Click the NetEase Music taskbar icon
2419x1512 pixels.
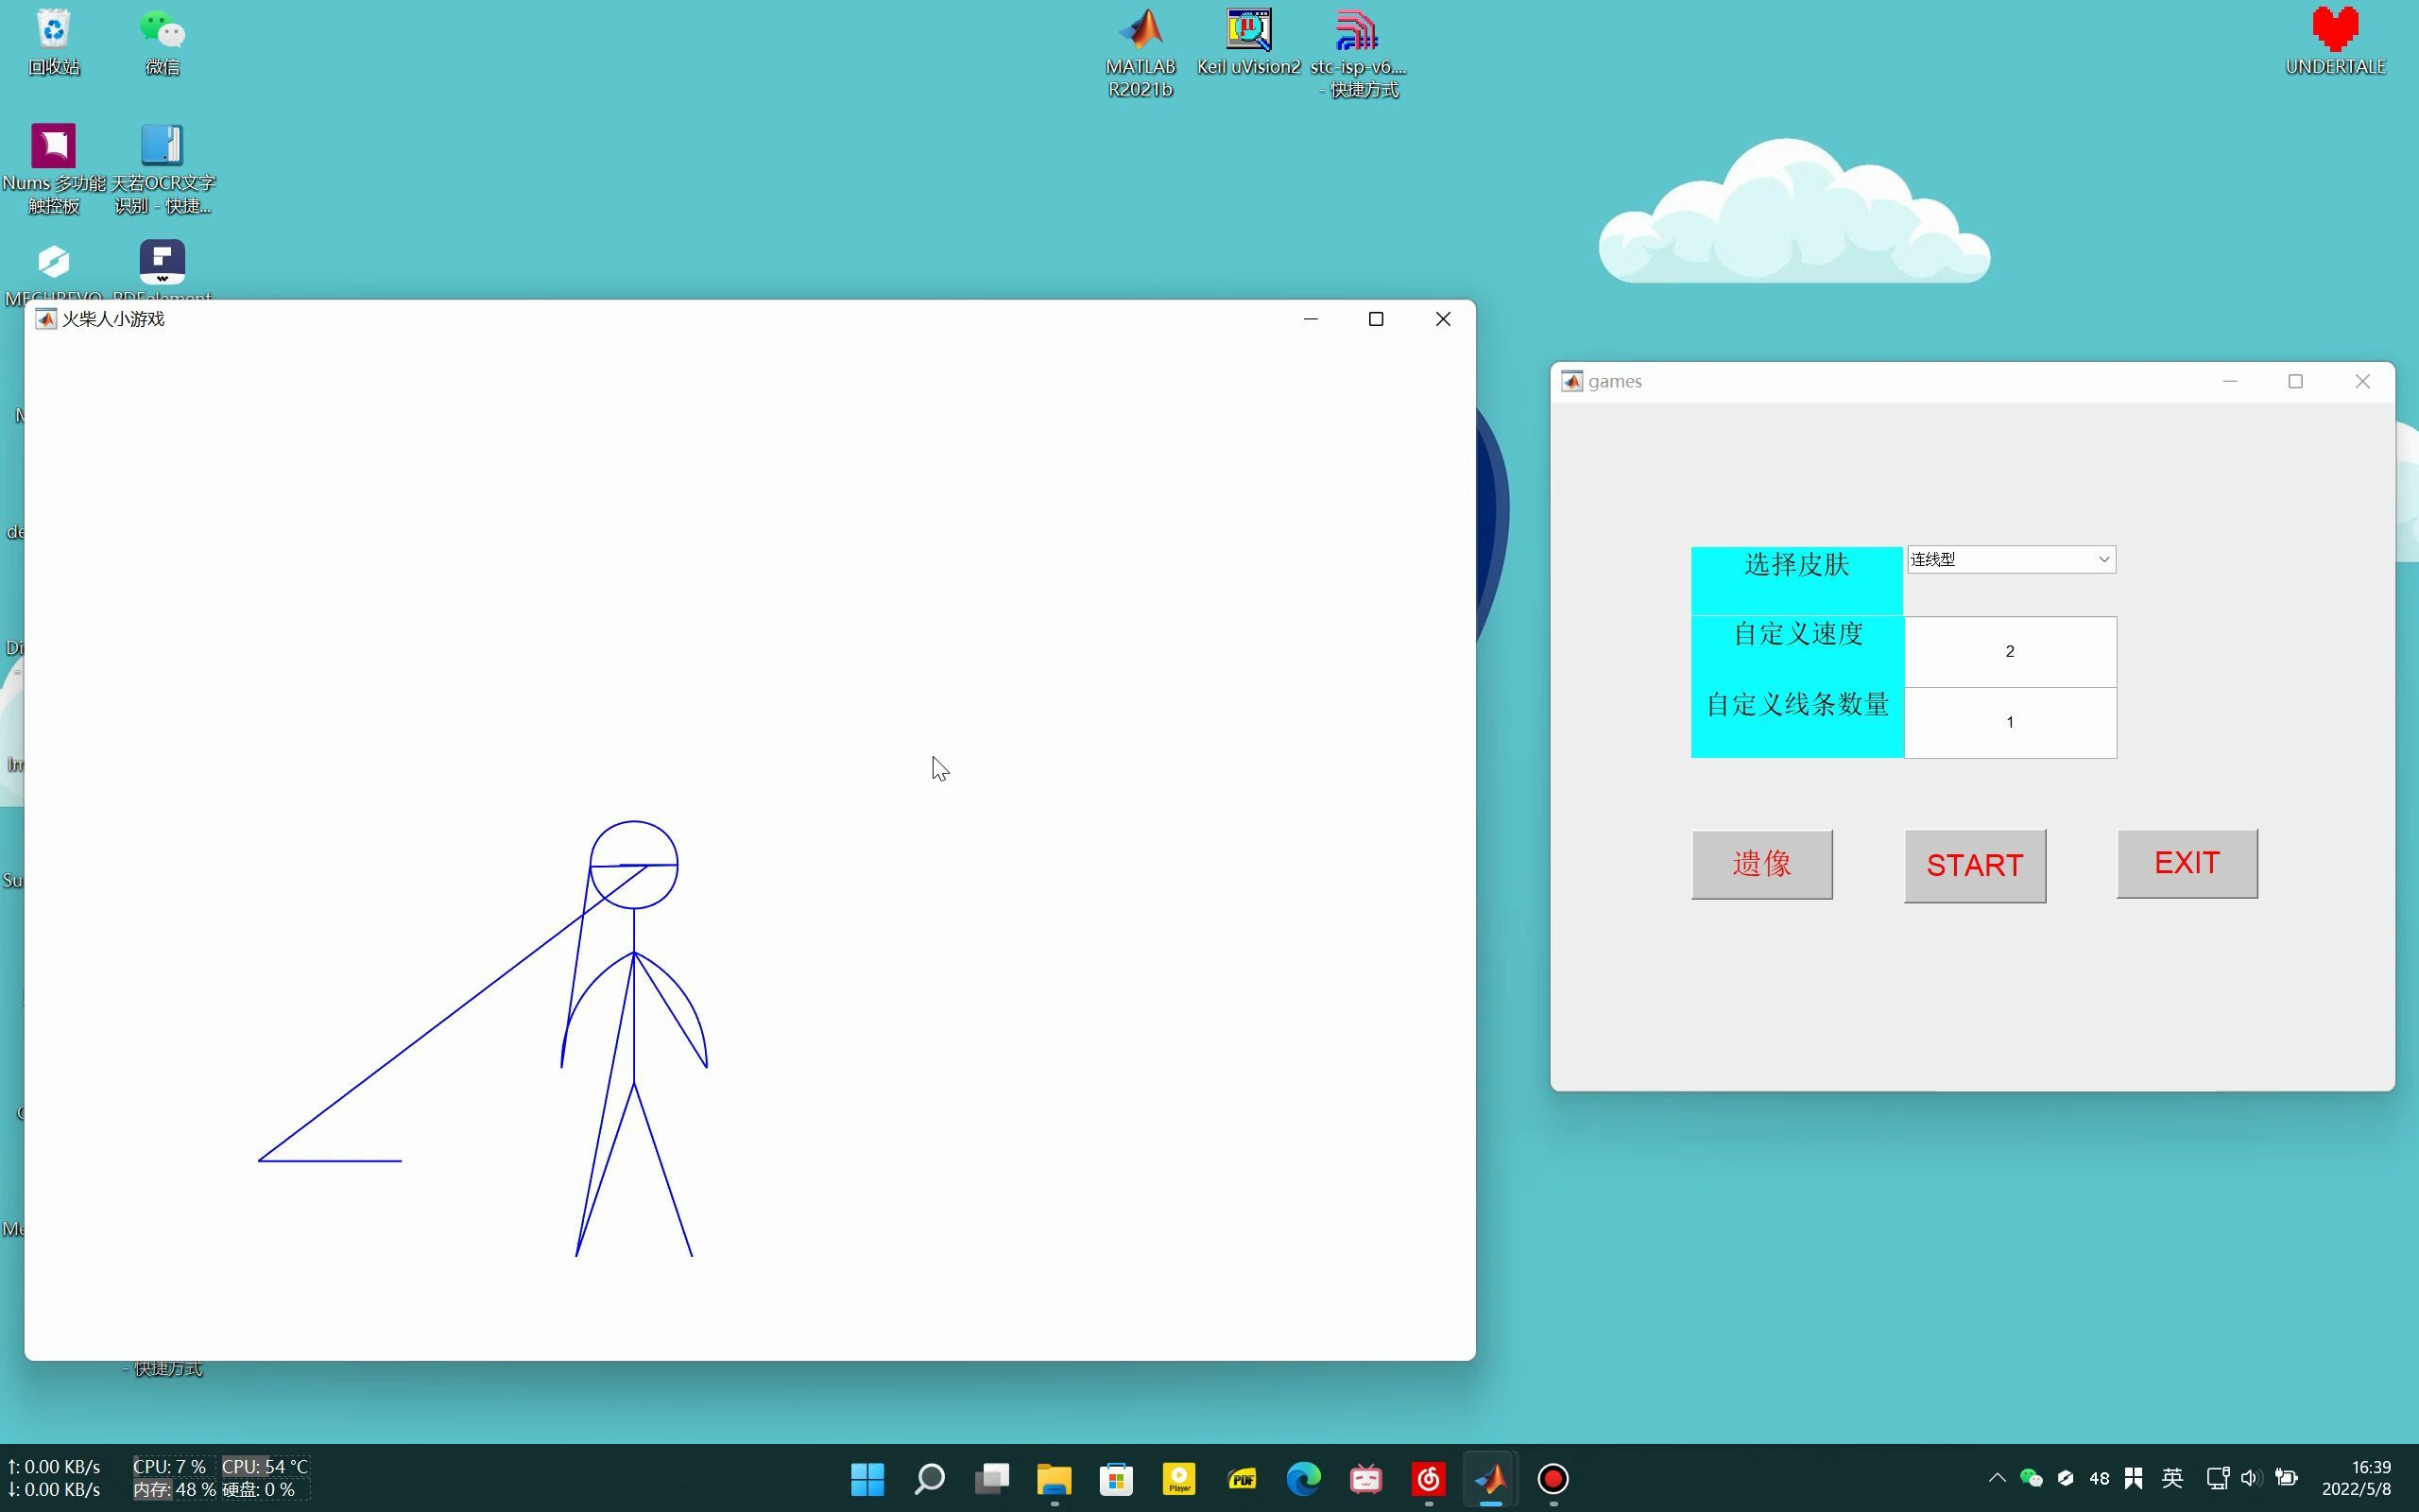(x=1428, y=1479)
